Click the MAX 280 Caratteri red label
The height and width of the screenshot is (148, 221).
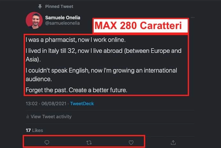(141, 26)
